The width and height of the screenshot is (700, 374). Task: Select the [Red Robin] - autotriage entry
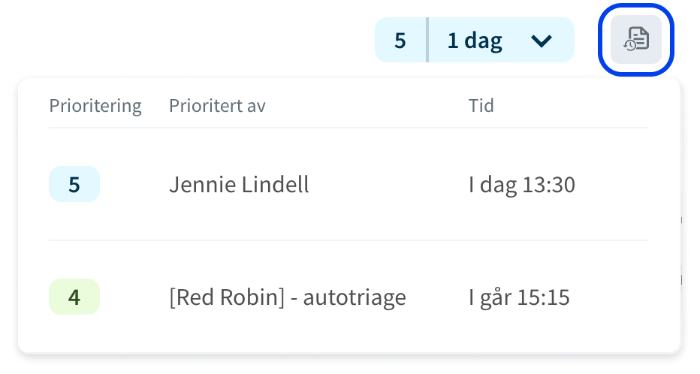[x=288, y=297]
